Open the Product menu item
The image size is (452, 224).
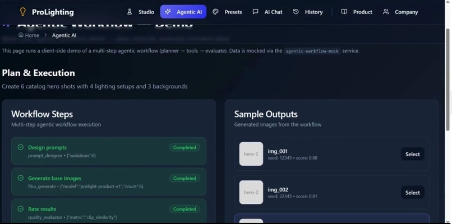[357, 12]
